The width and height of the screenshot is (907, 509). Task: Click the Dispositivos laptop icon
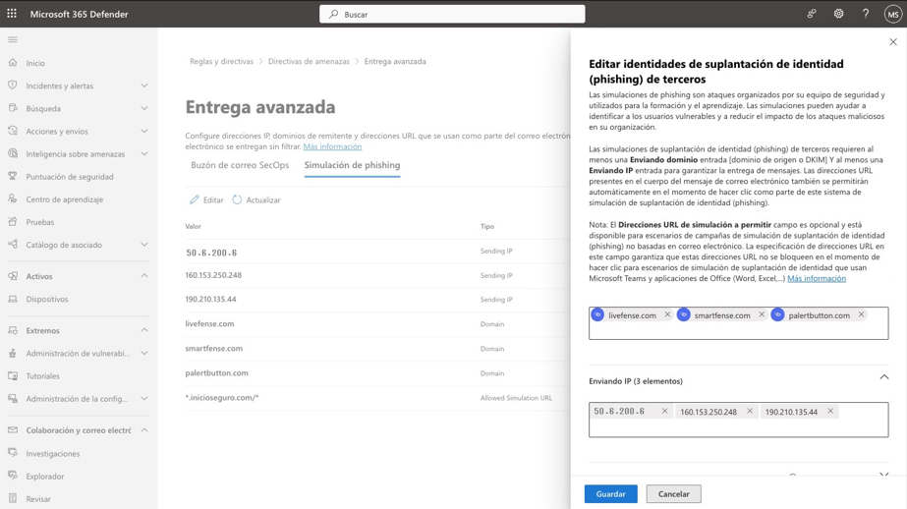pos(13,299)
